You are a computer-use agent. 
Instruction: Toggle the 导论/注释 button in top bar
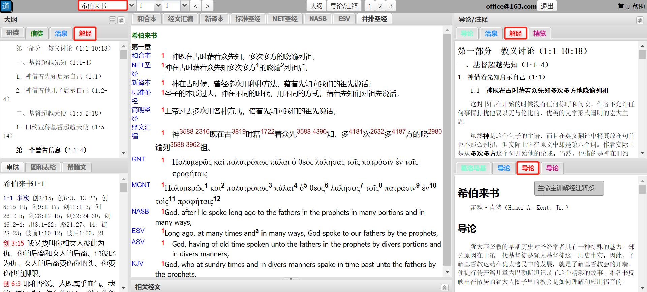click(x=344, y=6)
